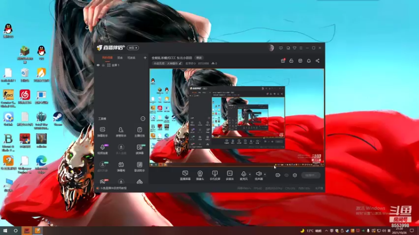Viewport: 419px width, 235px height.
Task: Open Microsoft Edge desktop shortcut
Action: (41, 164)
